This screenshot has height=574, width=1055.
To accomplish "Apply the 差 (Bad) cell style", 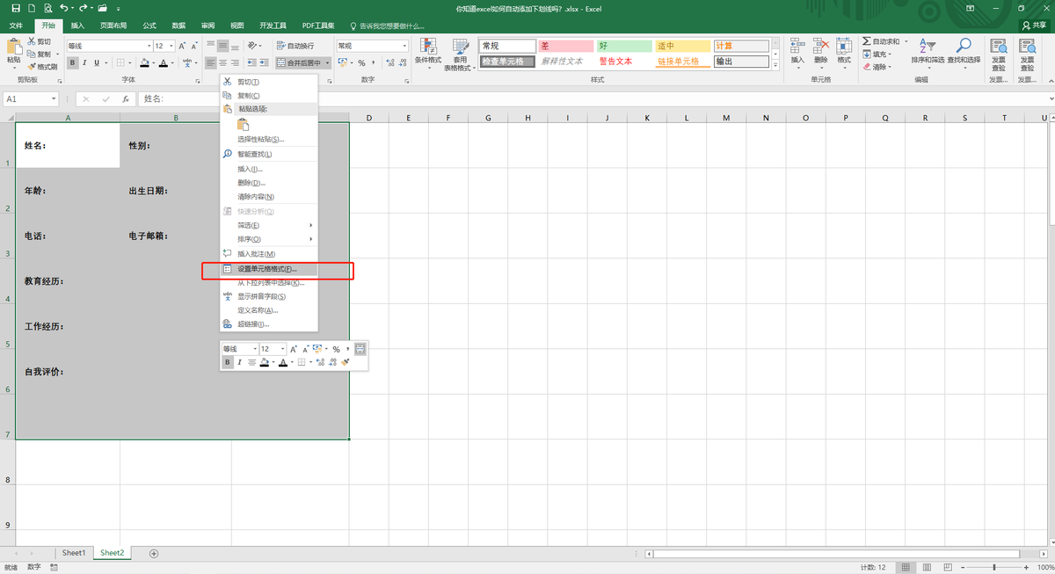I will pyautogui.click(x=566, y=46).
